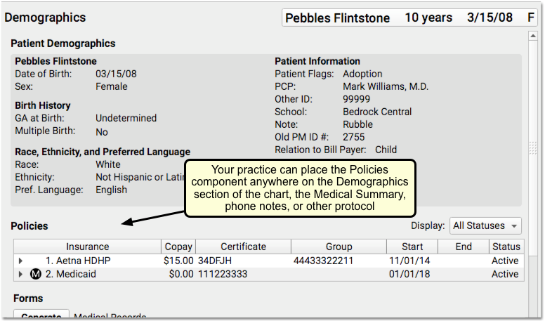The image size is (545, 321).
Task: Click the Certificate column header
Action: (x=243, y=247)
